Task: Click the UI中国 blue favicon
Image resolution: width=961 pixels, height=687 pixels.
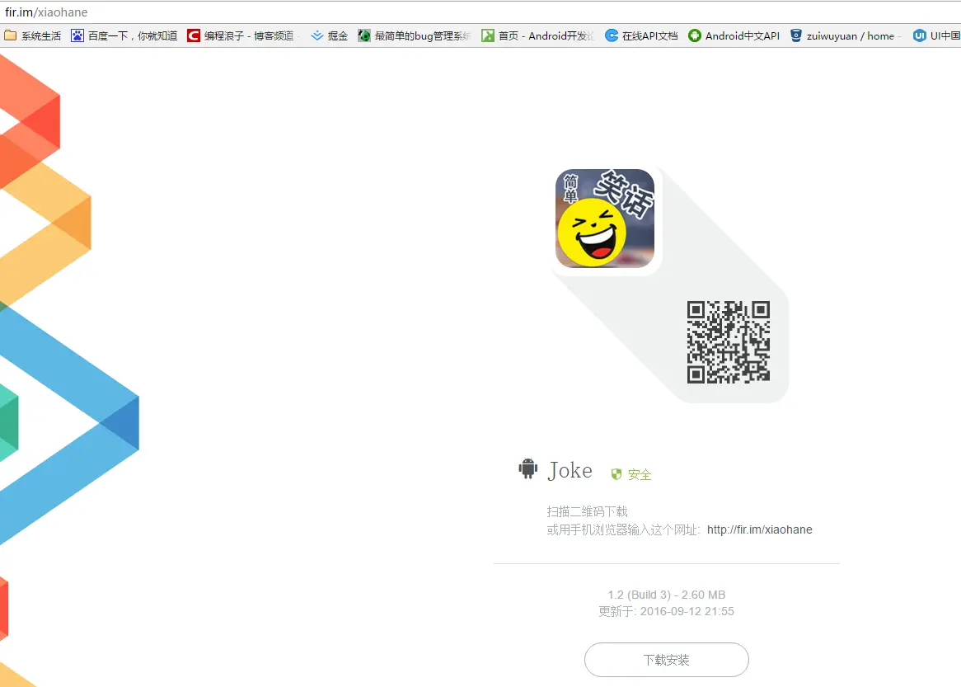Action: (919, 35)
